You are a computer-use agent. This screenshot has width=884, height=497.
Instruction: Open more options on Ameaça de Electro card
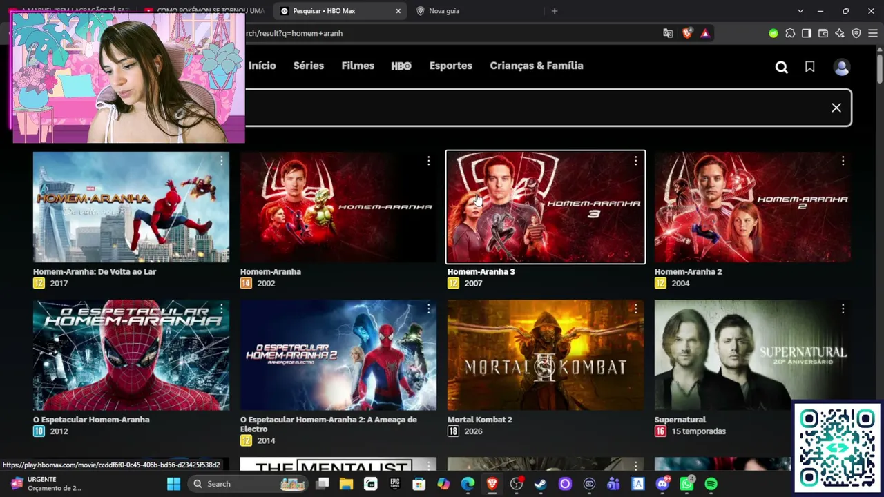coord(428,309)
